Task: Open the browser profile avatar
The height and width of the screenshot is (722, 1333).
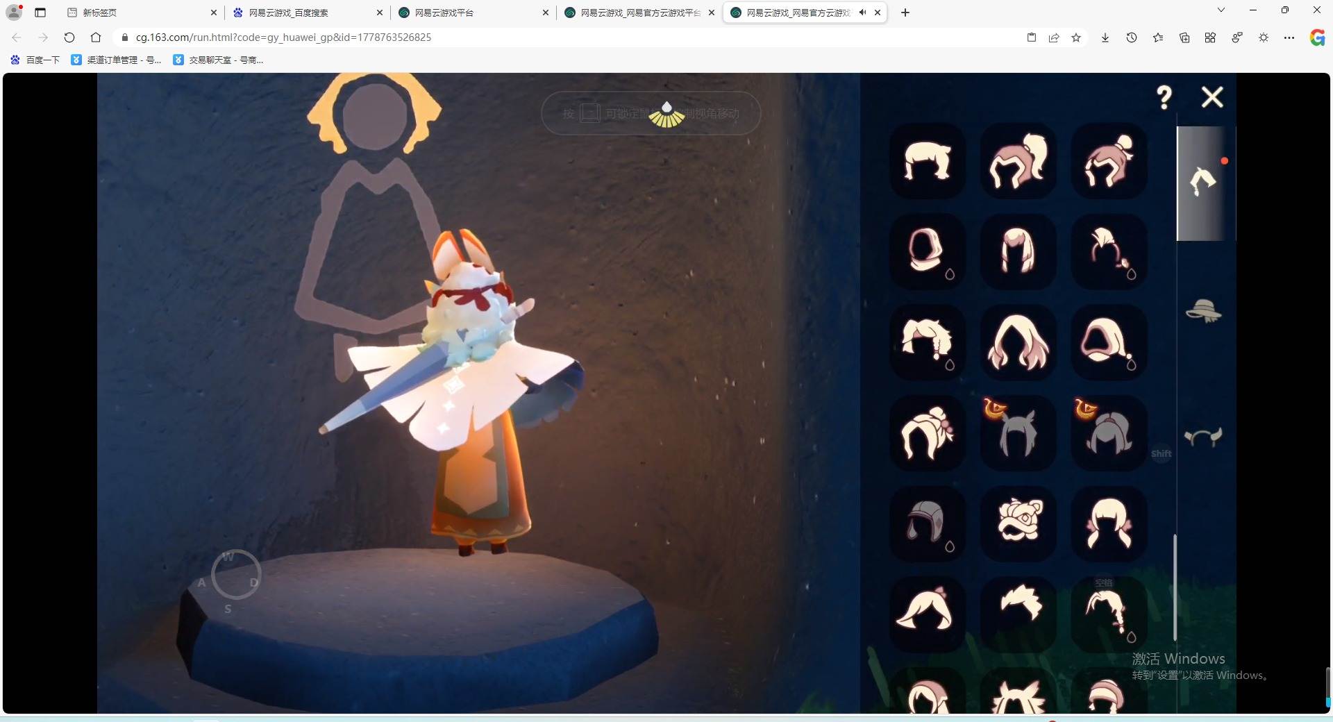Action: [x=14, y=12]
